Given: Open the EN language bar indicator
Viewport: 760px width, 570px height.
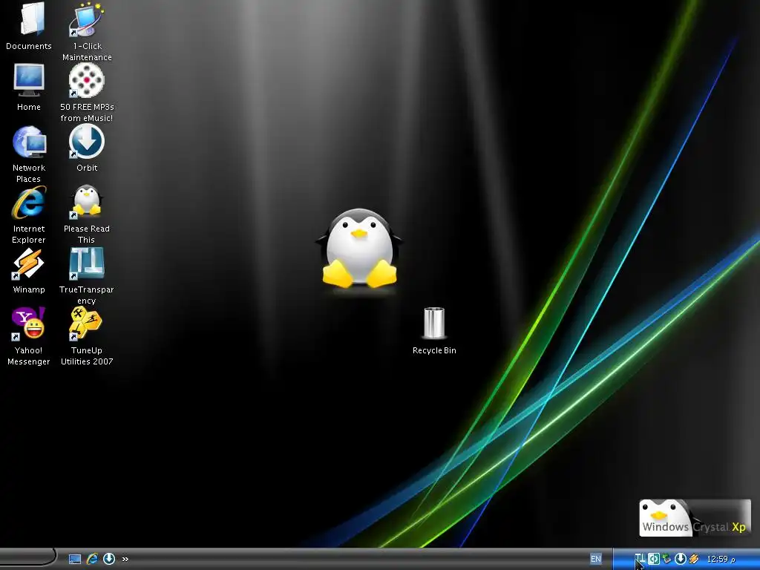Looking at the screenshot, I should pos(596,559).
